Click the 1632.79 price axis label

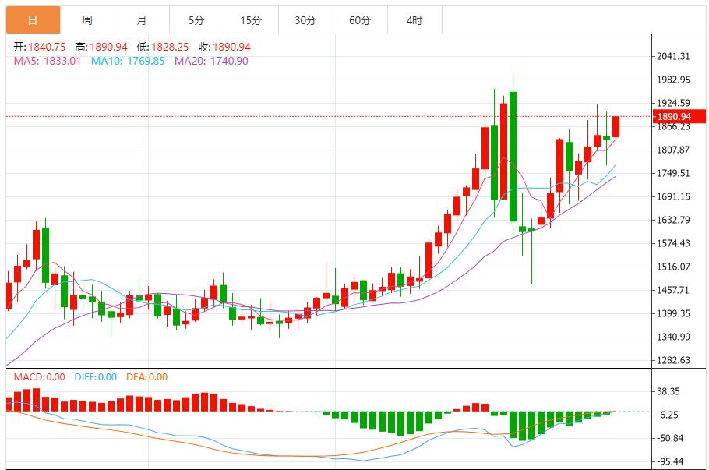673,220
